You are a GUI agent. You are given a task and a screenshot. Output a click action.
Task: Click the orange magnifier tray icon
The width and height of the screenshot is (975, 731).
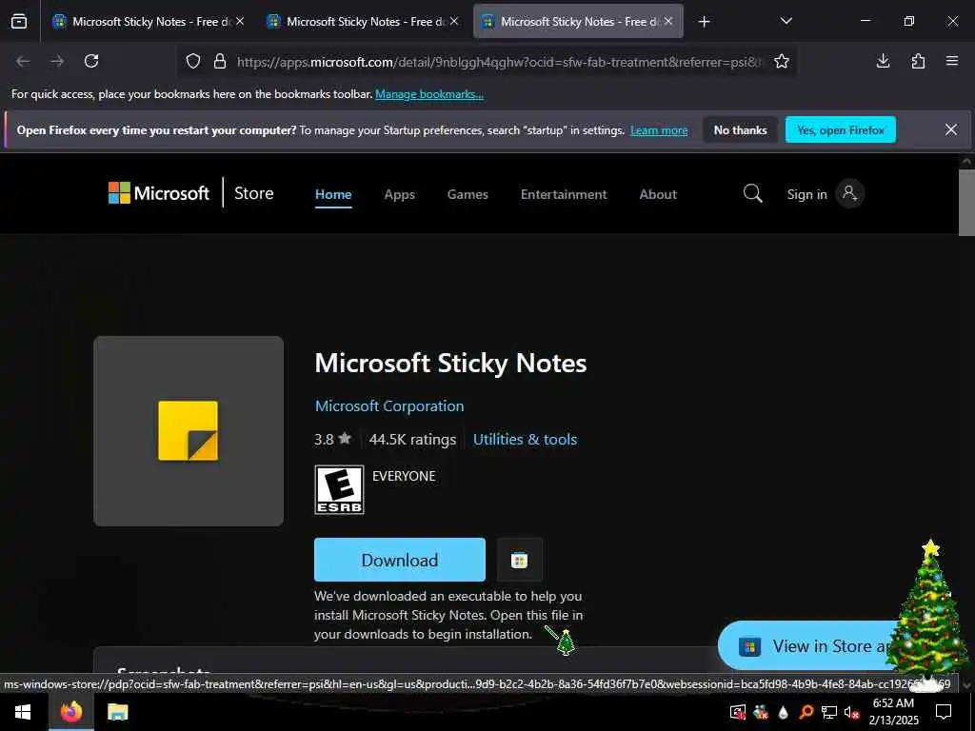[x=806, y=712]
